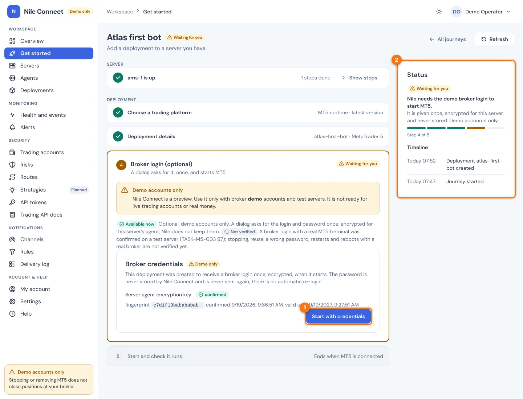The height and width of the screenshot is (399, 523).
Task: Toggle light/dark theme sun icon
Action: point(439,12)
